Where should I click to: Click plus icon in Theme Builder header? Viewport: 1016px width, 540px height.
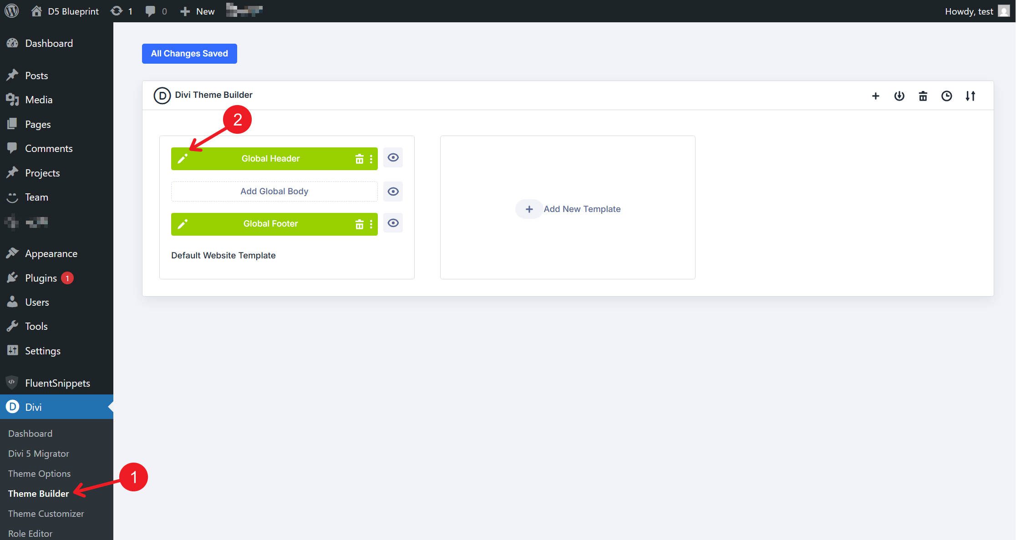(875, 96)
